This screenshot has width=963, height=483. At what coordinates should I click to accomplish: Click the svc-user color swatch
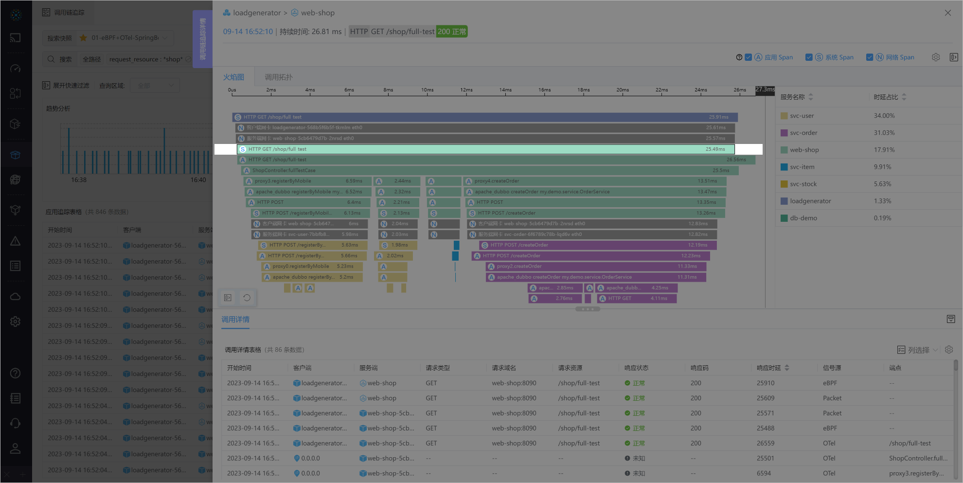(784, 116)
